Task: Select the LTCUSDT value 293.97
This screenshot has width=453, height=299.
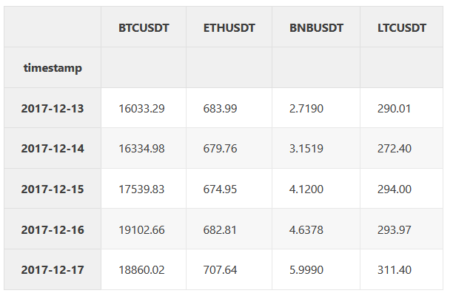Action: coord(395,229)
